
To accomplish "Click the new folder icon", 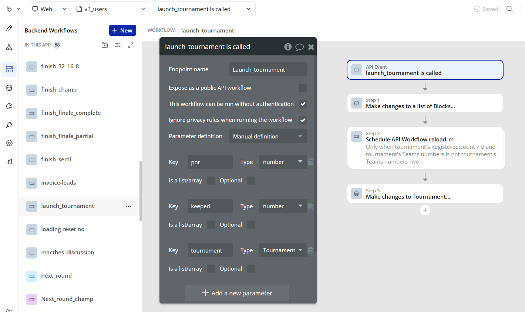I will 105,45.
